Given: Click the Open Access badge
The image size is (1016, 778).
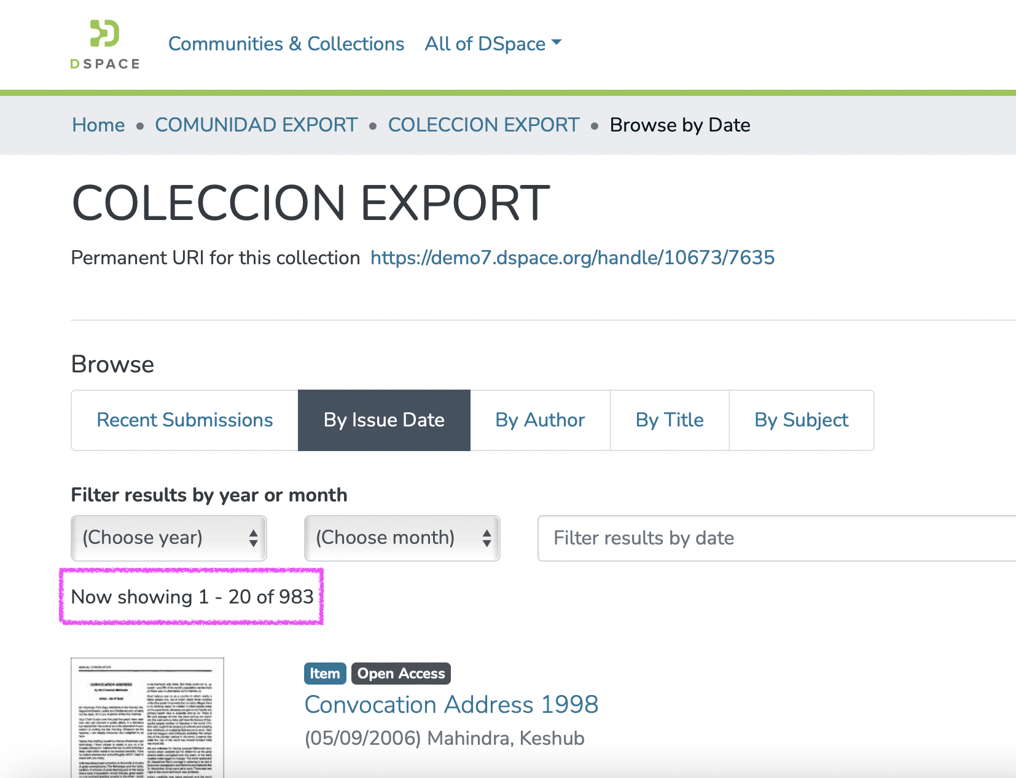Looking at the screenshot, I should tap(401, 674).
